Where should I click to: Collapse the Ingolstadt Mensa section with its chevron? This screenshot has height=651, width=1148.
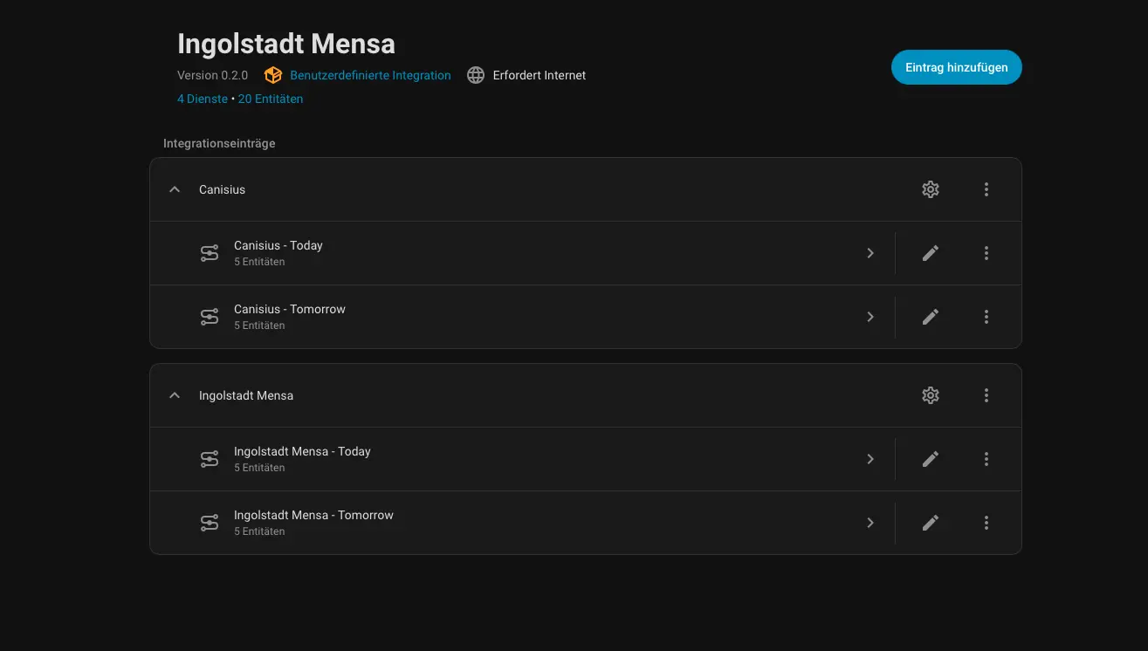pyautogui.click(x=174, y=394)
